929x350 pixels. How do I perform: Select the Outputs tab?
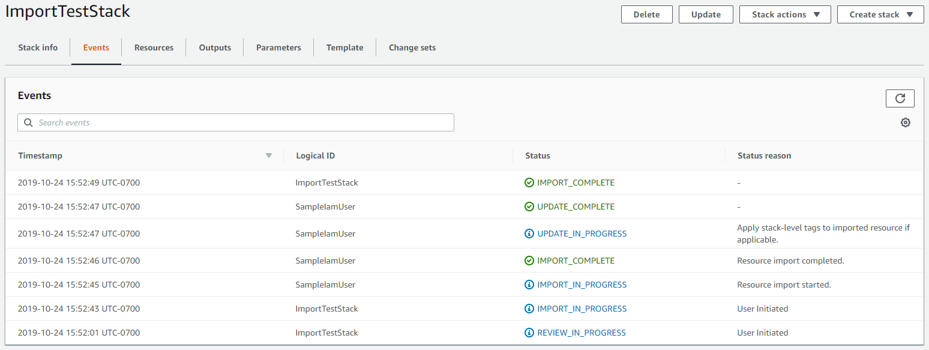[x=215, y=47]
